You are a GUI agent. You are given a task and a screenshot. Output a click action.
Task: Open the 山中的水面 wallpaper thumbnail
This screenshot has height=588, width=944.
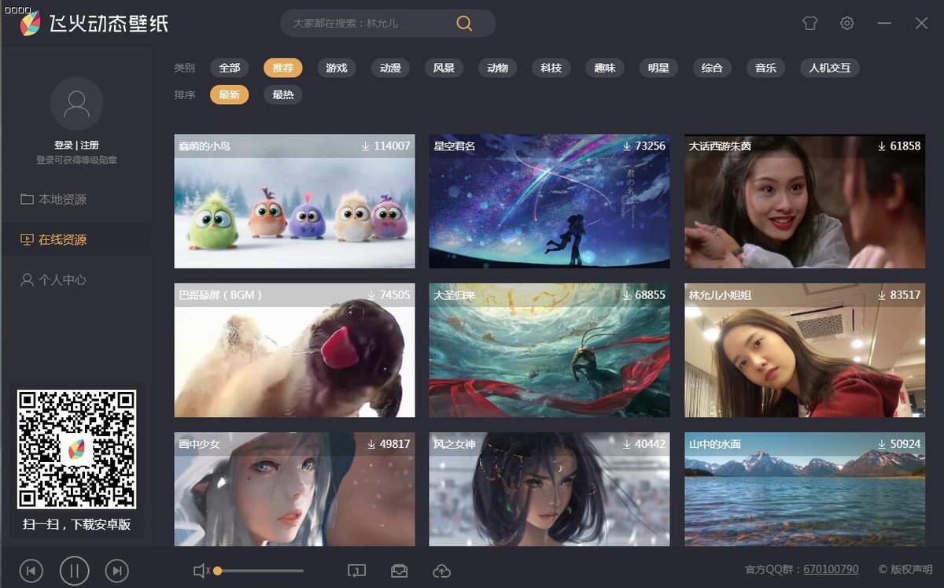click(805, 490)
